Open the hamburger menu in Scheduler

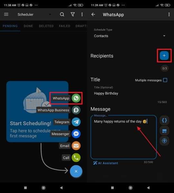click(x=6, y=14)
